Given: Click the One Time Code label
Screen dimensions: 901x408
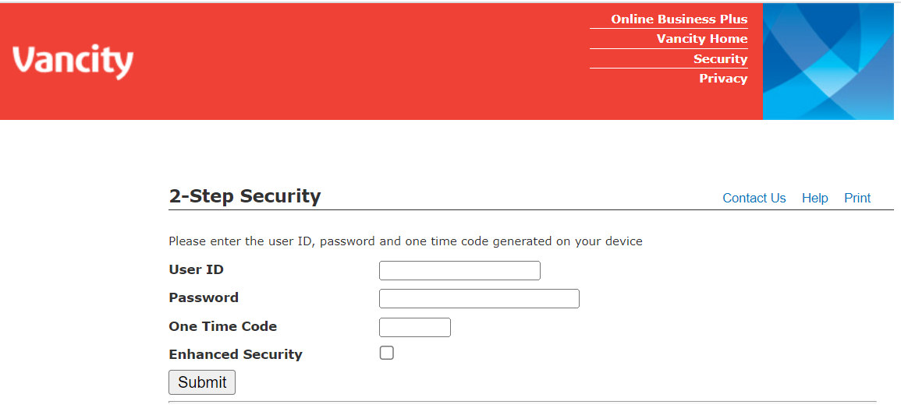Looking at the screenshot, I should 222,326.
